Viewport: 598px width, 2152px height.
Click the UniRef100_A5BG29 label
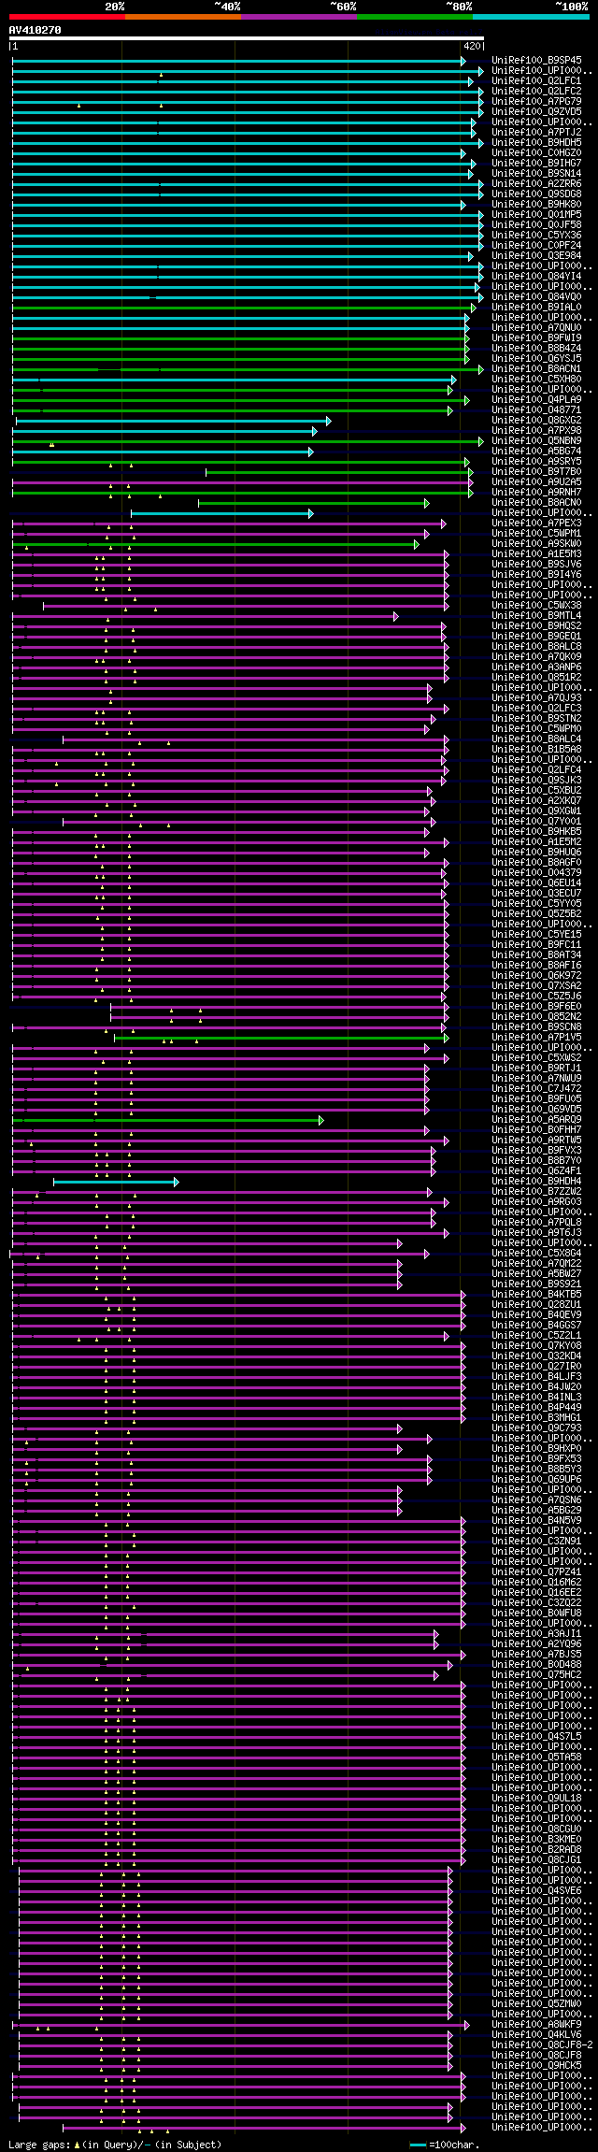pyautogui.click(x=537, y=1511)
